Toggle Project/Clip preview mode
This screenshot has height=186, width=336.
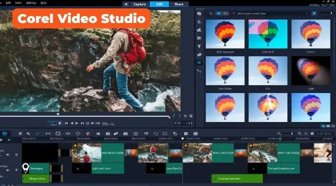(52, 123)
